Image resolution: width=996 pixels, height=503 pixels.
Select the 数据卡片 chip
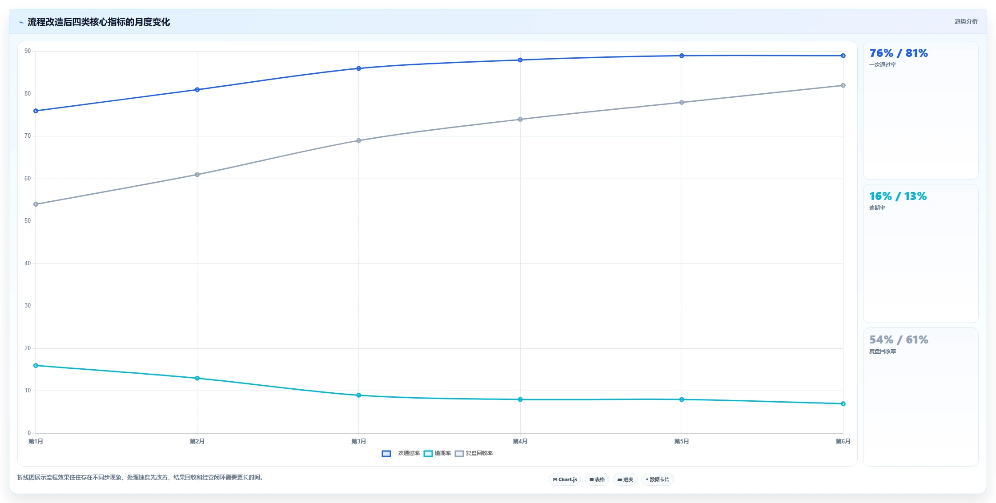pyautogui.click(x=658, y=479)
